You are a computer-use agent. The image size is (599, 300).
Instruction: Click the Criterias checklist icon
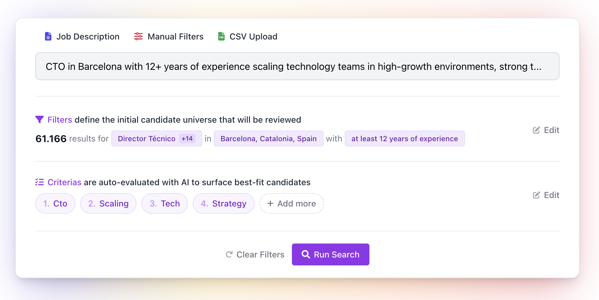click(40, 182)
